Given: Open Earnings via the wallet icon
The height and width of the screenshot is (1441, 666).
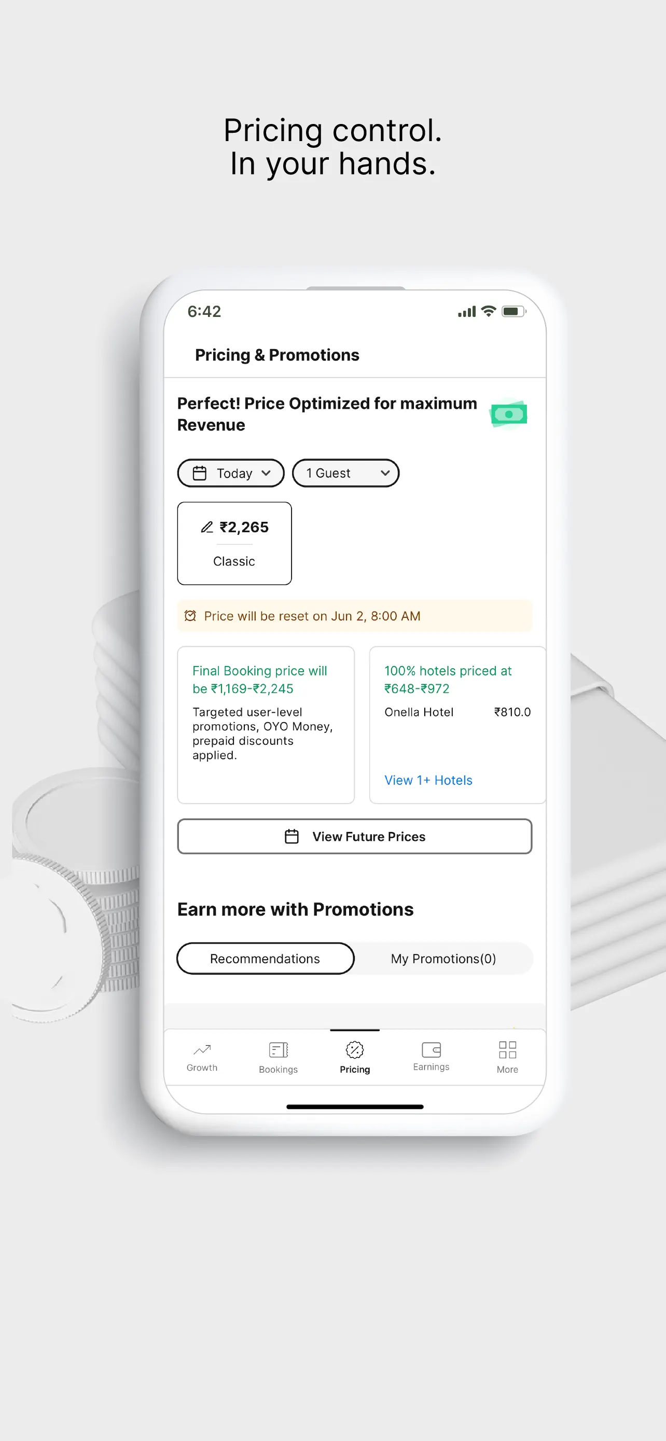Looking at the screenshot, I should tap(431, 1050).
